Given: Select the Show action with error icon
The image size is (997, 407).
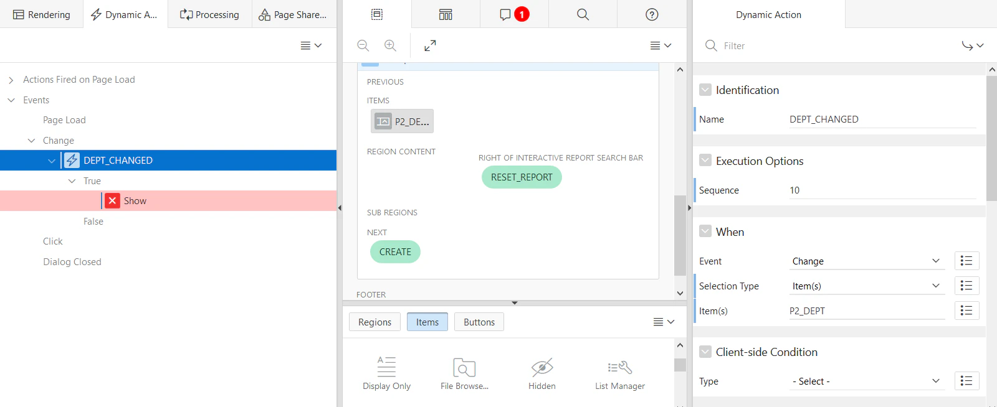Looking at the screenshot, I should tap(168, 201).
